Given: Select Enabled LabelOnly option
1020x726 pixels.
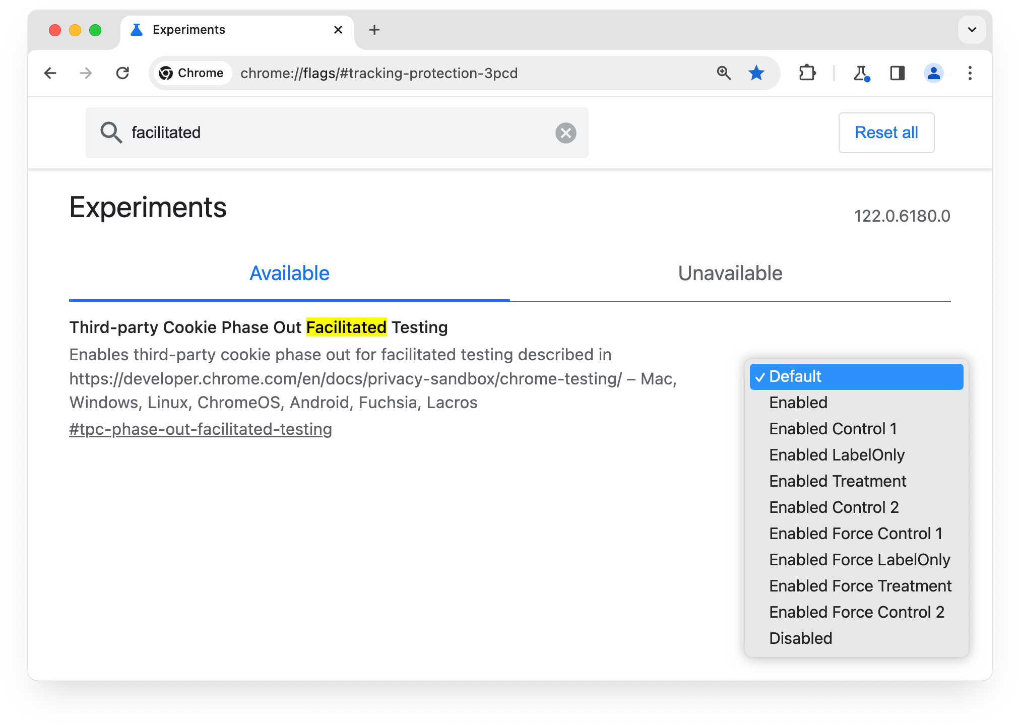Looking at the screenshot, I should [837, 455].
